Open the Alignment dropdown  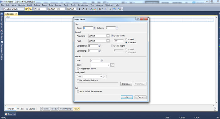108,36
